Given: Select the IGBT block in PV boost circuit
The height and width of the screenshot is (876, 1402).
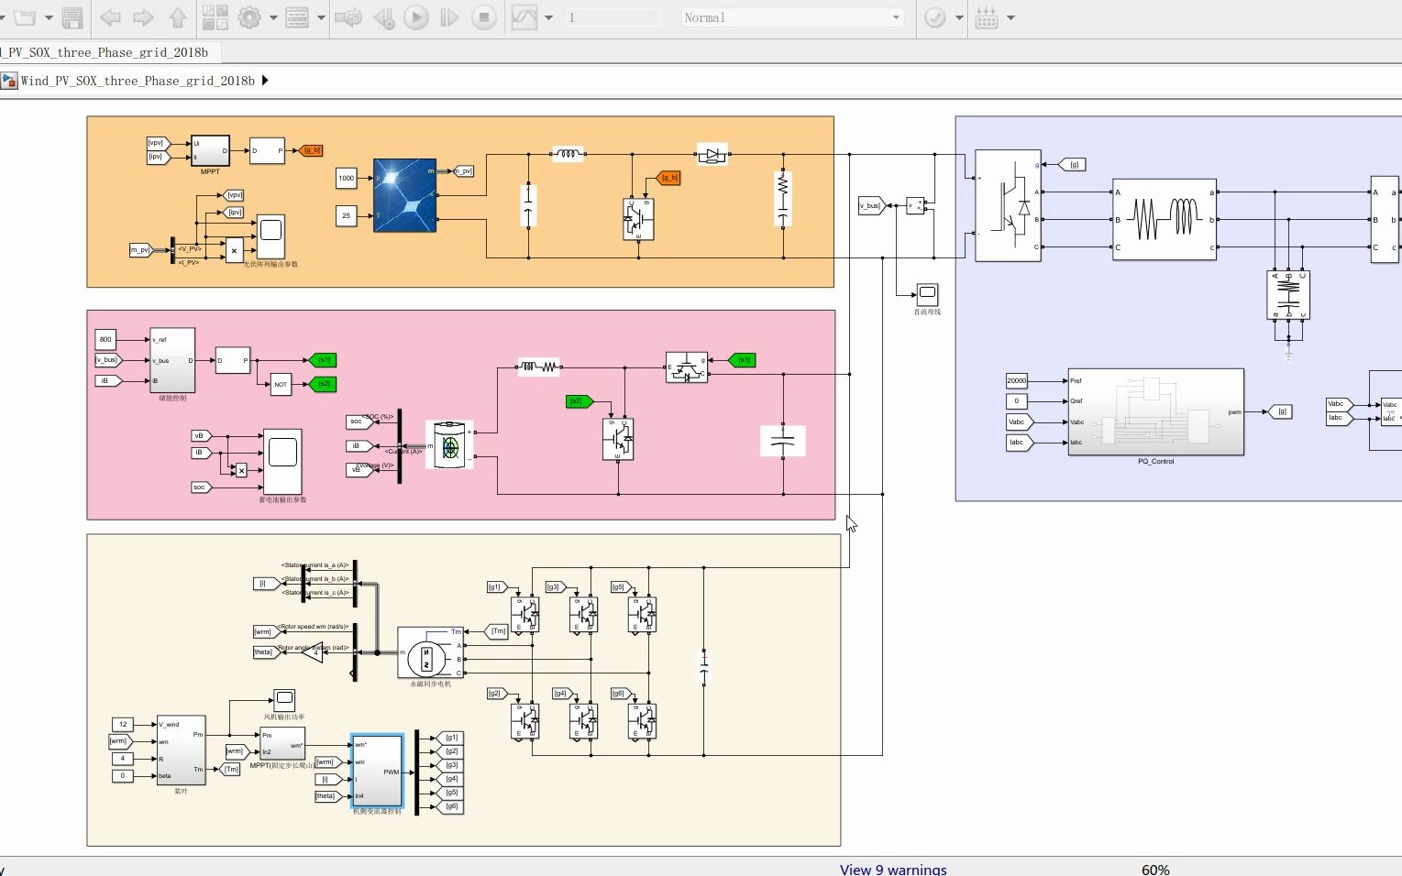Looking at the screenshot, I should (x=638, y=219).
